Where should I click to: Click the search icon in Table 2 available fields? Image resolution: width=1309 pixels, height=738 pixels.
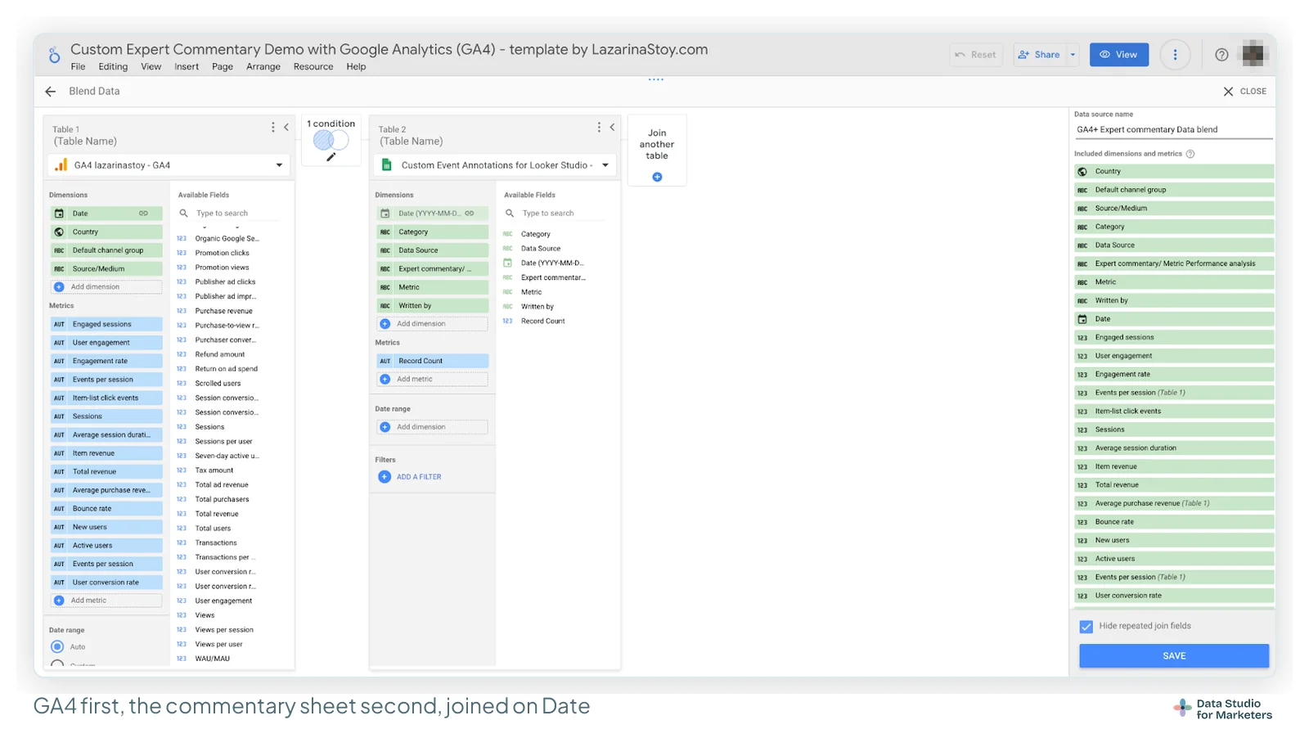coord(510,214)
